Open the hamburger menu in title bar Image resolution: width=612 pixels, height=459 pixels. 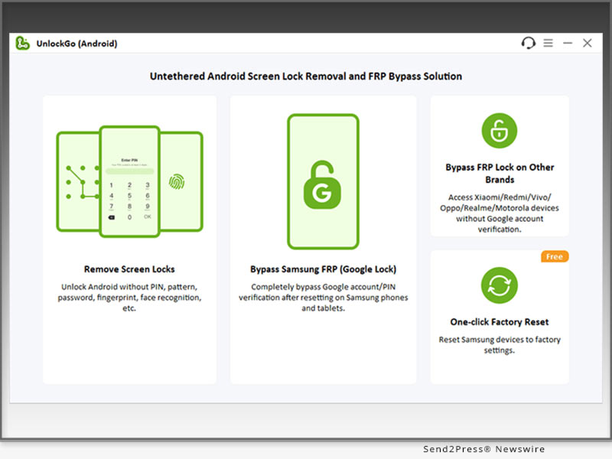548,44
